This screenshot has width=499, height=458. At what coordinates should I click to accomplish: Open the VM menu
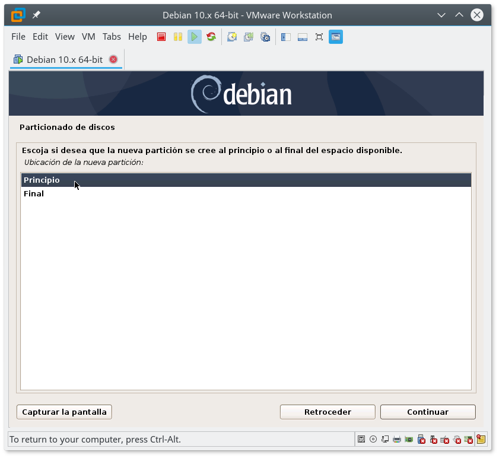88,37
